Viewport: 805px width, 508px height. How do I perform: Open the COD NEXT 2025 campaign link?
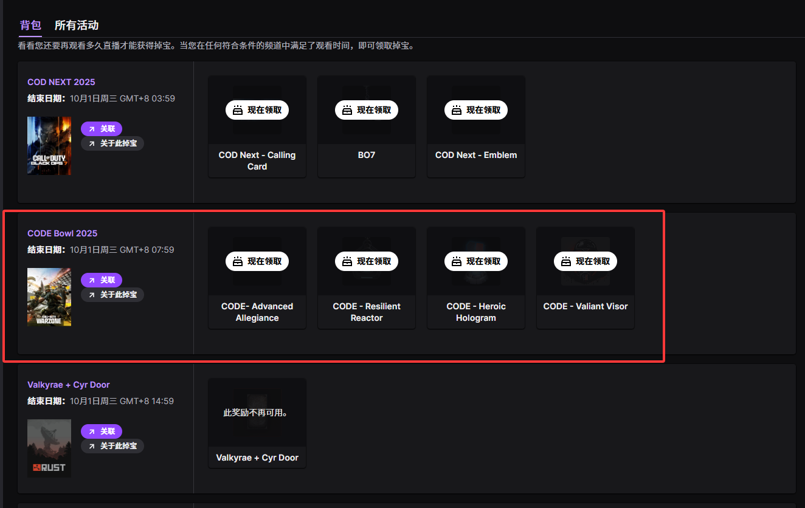[x=61, y=82]
